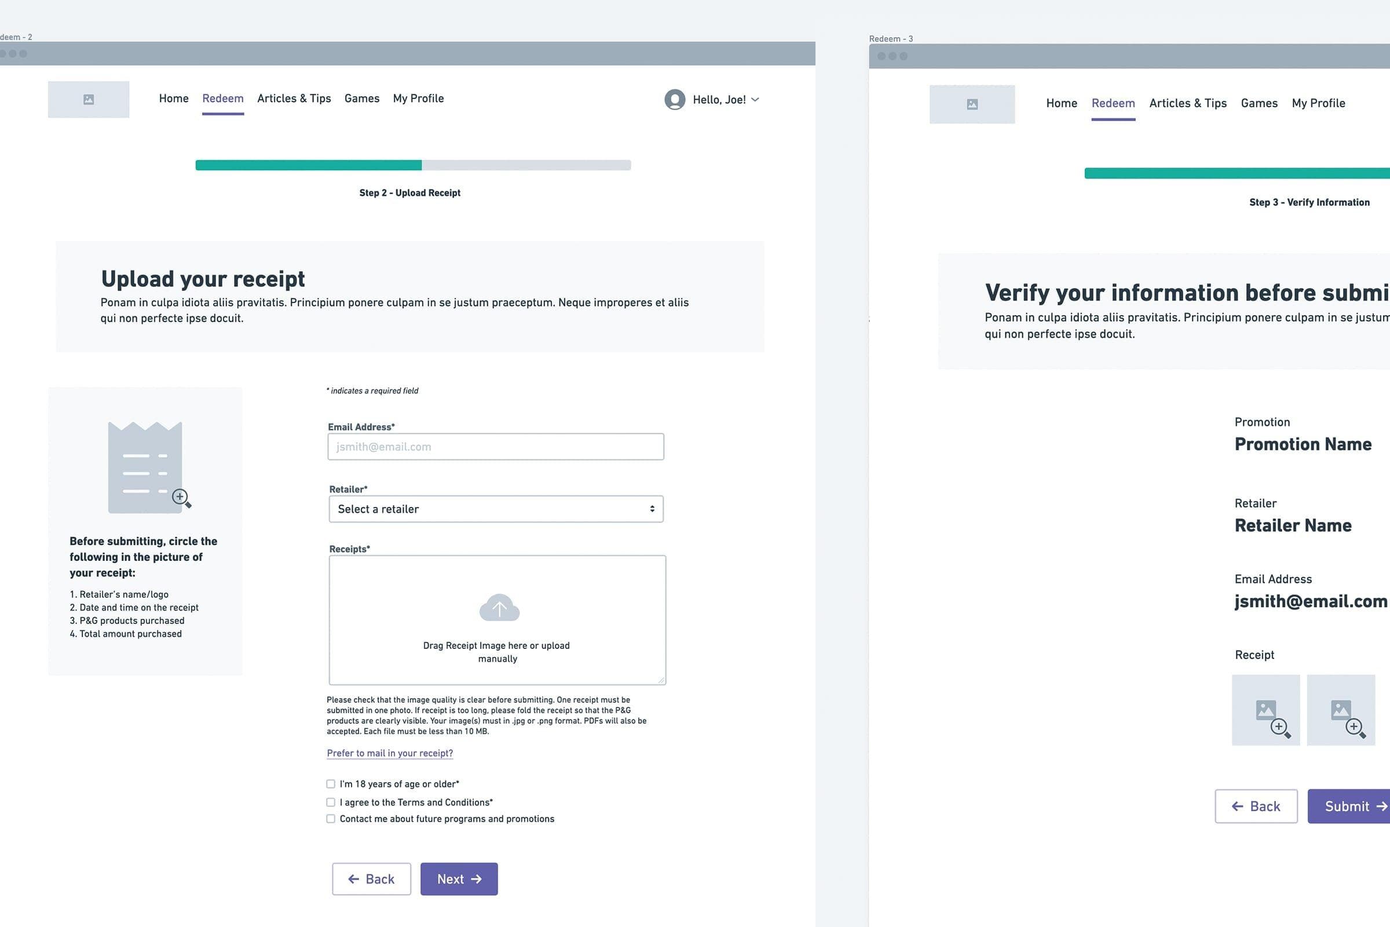Enable 'I agree to the Terms and Conditions'
This screenshot has height=927, width=1390.
click(x=332, y=802)
